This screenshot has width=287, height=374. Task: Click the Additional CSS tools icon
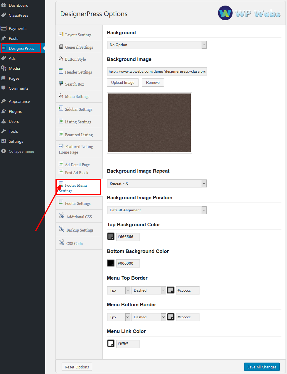pos(62,216)
